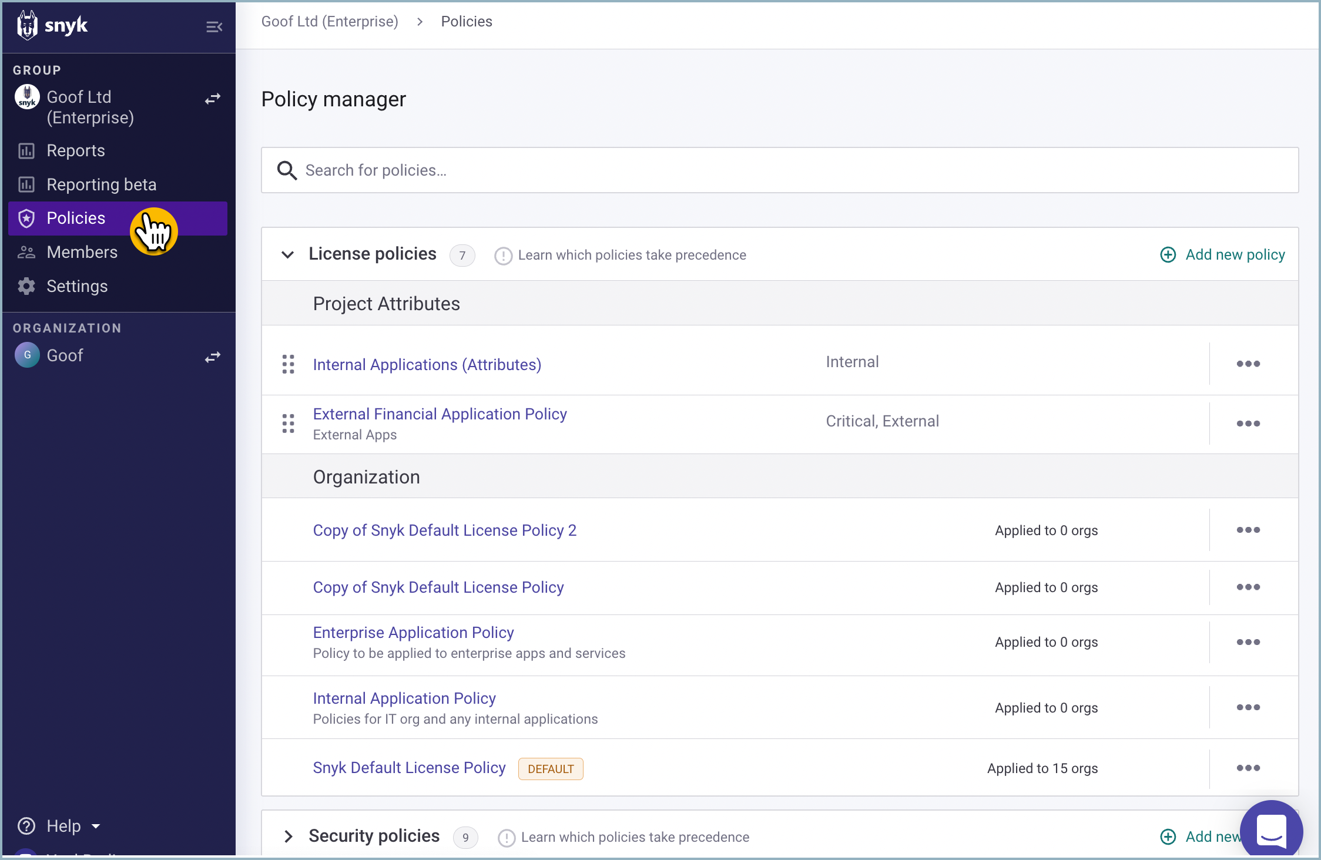Click the Reports chart icon
The width and height of the screenshot is (1321, 860).
pyautogui.click(x=26, y=151)
